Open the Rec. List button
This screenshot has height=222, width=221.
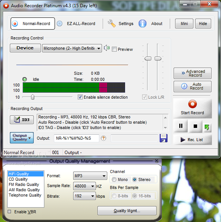(x=193, y=140)
